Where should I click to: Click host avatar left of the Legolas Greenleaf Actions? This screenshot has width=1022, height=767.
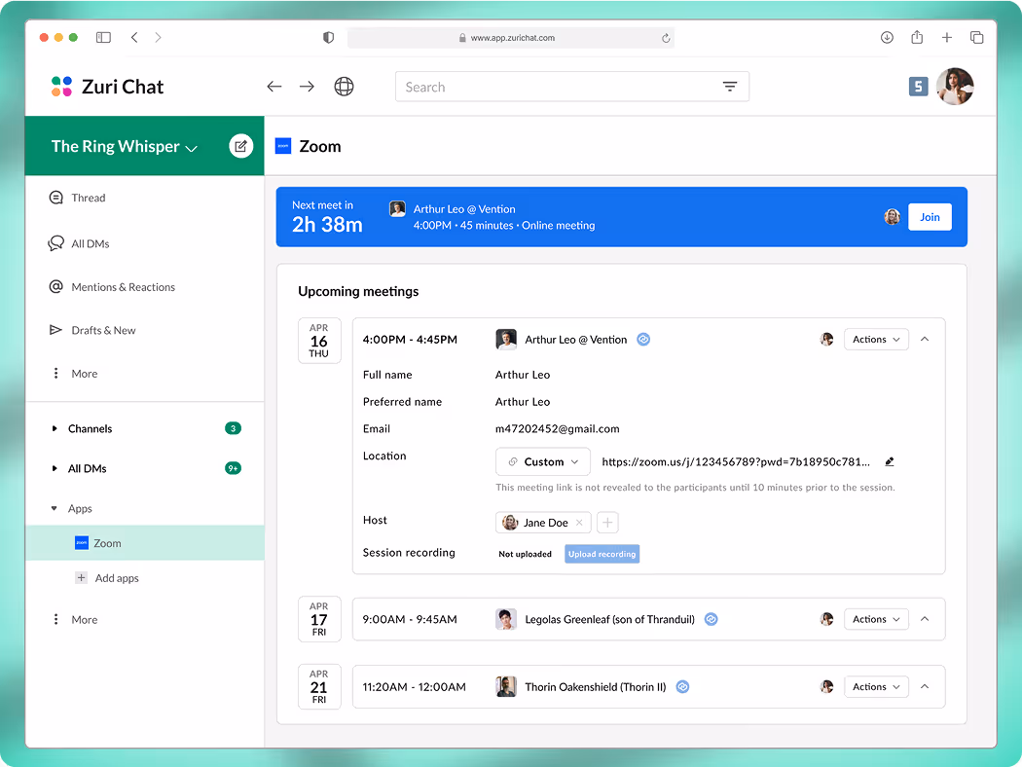click(826, 618)
